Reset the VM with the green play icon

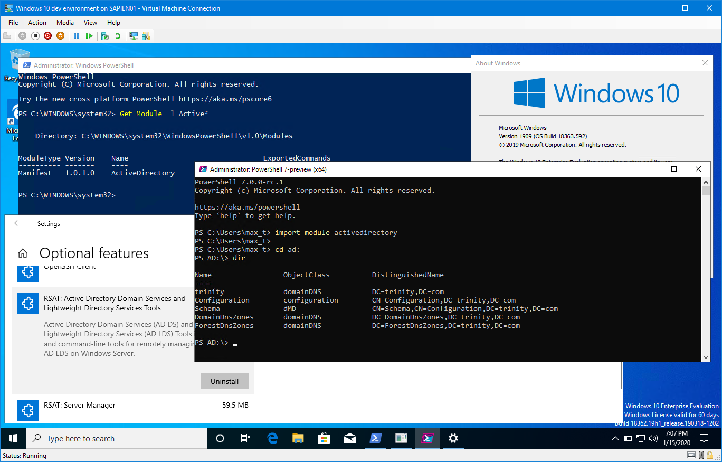click(89, 36)
